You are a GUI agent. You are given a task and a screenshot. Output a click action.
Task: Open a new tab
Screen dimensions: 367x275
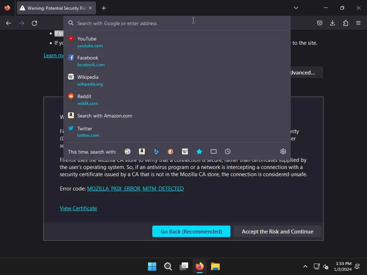(104, 8)
